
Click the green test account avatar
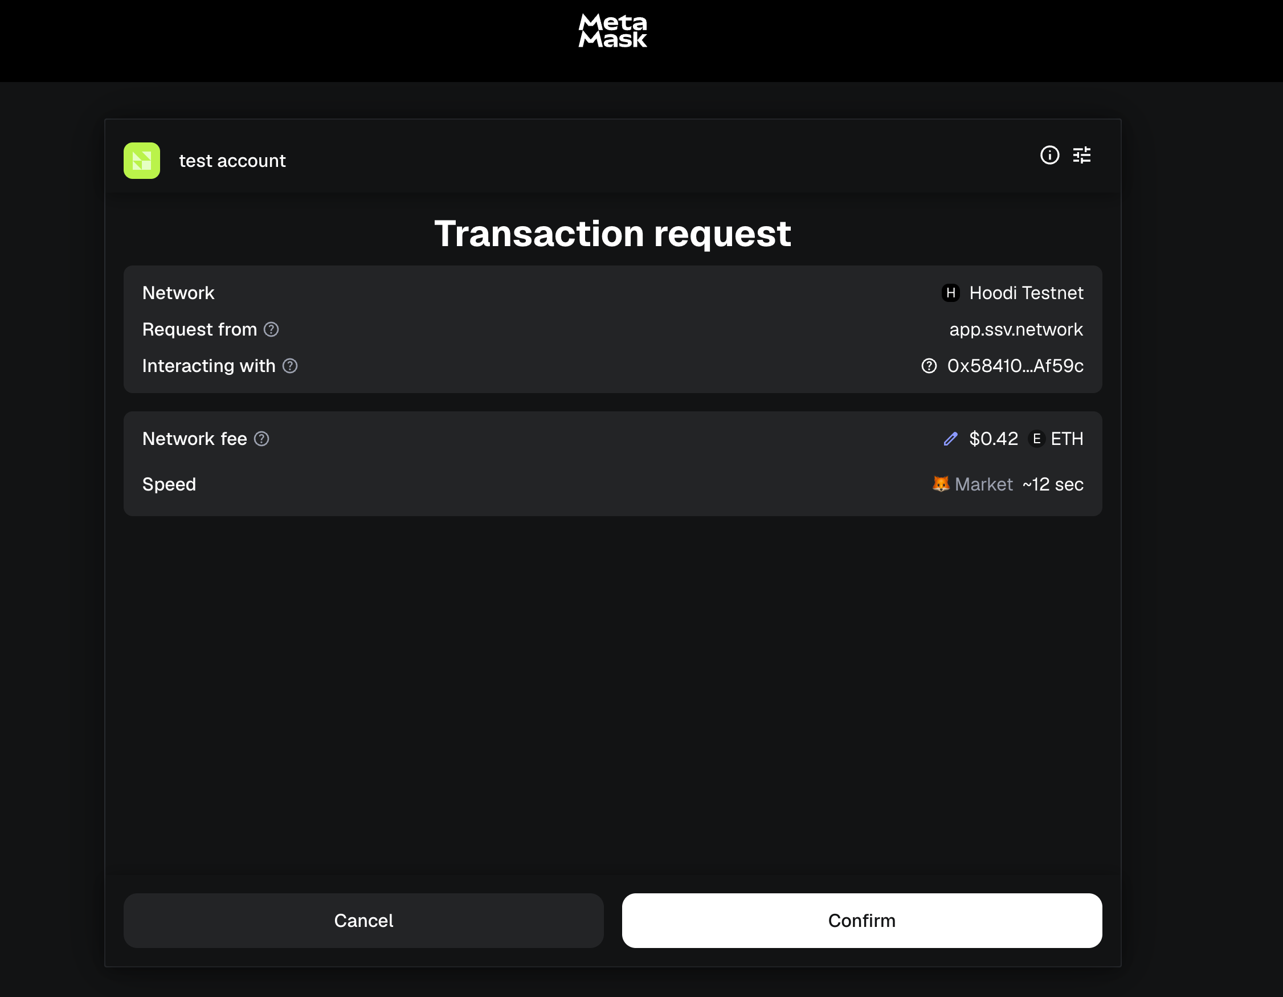(142, 161)
